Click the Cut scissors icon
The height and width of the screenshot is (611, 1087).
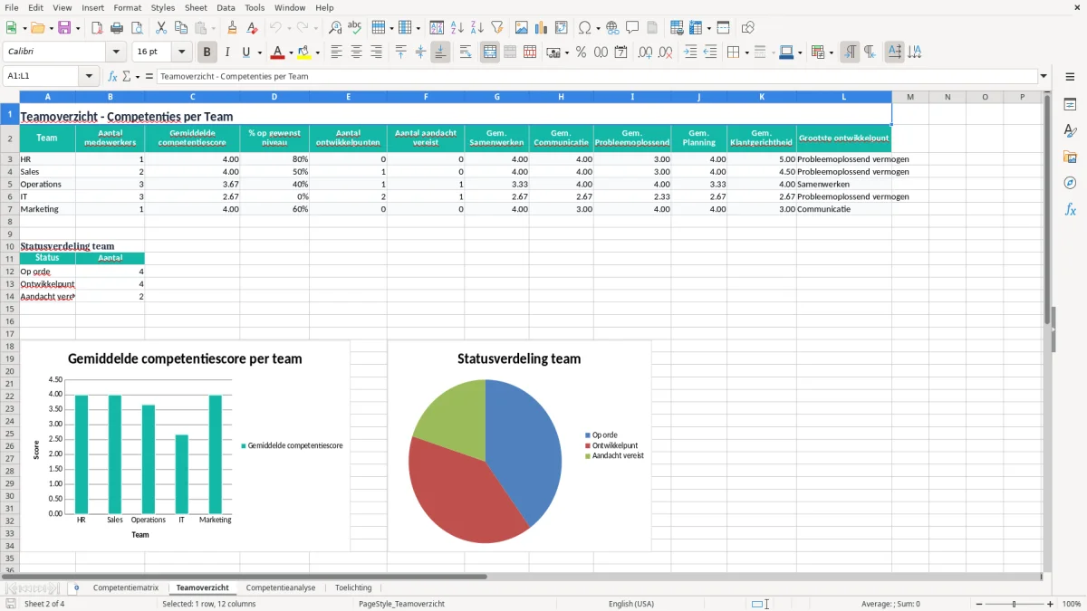[161, 28]
